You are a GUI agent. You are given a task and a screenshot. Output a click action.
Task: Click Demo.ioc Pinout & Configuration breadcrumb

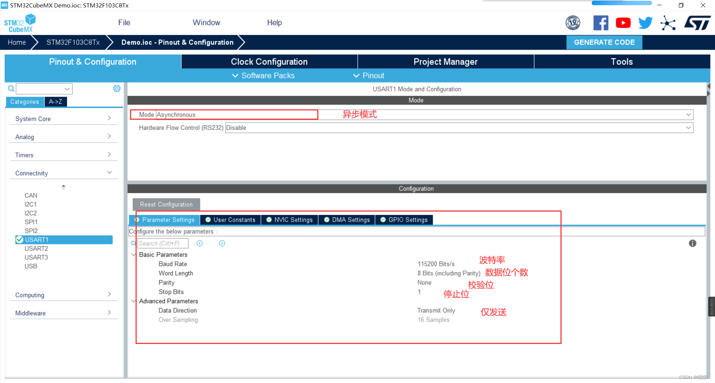pos(177,42)
